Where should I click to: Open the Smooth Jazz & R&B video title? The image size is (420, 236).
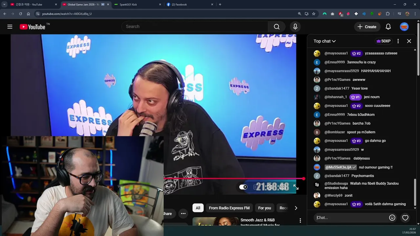[x=260, y=223]
